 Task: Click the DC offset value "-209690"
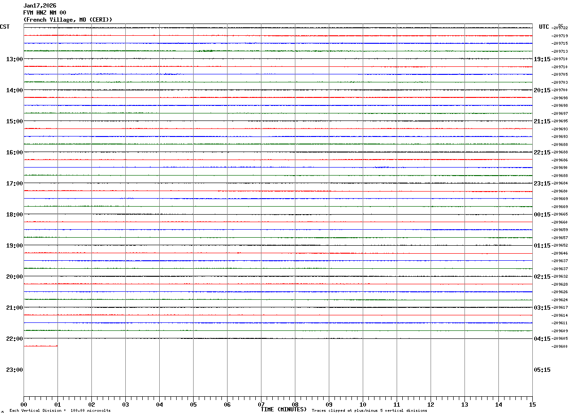(560, 168)
